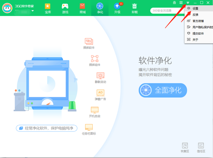
Task: Click the gift box icon in title bar
Action: click(174, 2)
